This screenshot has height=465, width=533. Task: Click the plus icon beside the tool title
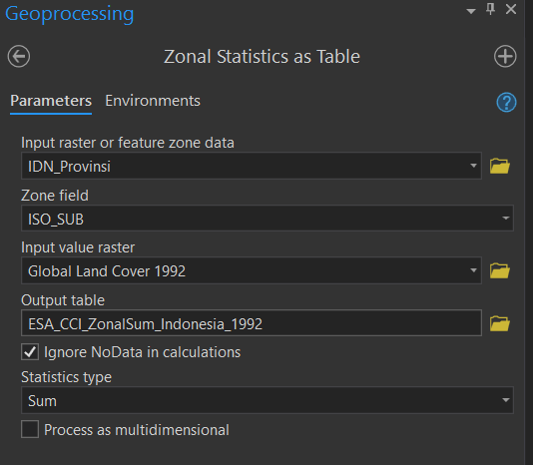[505, 57]
